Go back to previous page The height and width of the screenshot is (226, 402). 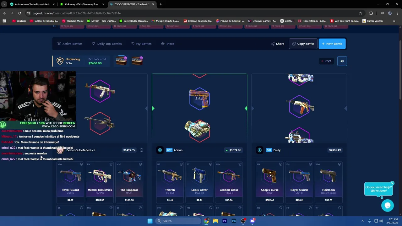click(4, 13)
